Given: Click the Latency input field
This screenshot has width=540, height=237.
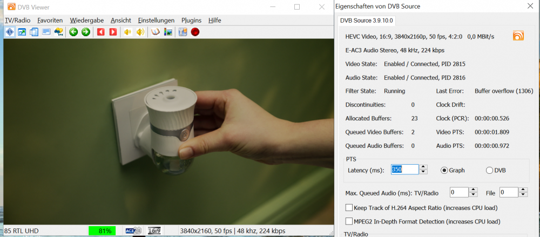Looking at the screenshot, I should tap(404, 170).
